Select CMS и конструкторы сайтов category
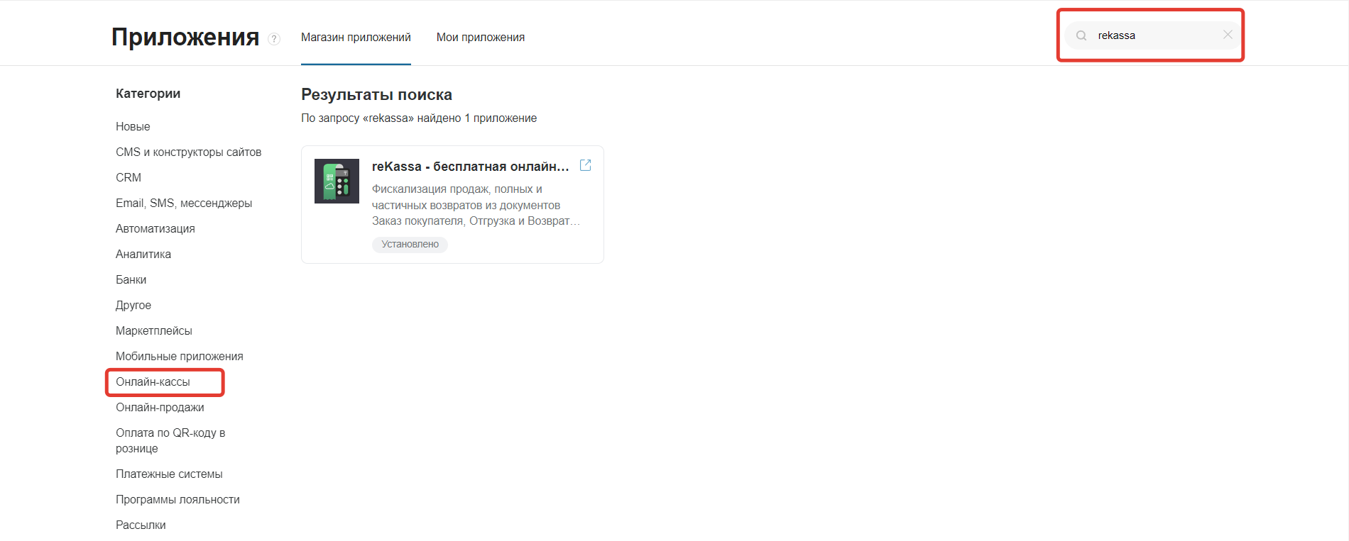Image resolution: width=1349 pixels, height=541 pixels. 188,152
